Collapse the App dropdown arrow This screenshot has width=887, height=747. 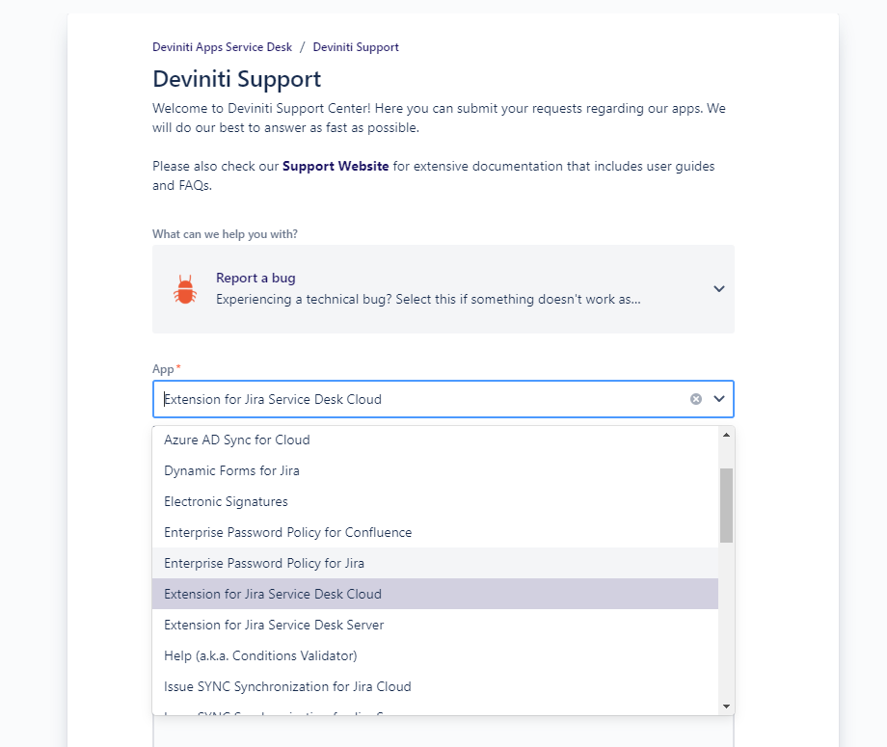(719, 399)
